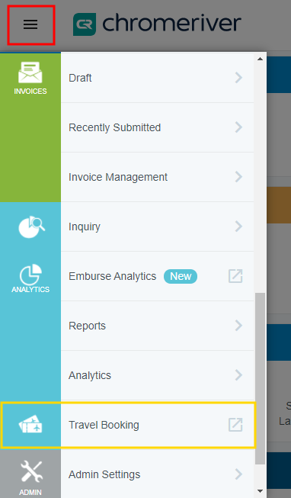Open the Reports menu item
Viewport: 291px width, 498px height.
pyautogui.click(x=158, y=326)
